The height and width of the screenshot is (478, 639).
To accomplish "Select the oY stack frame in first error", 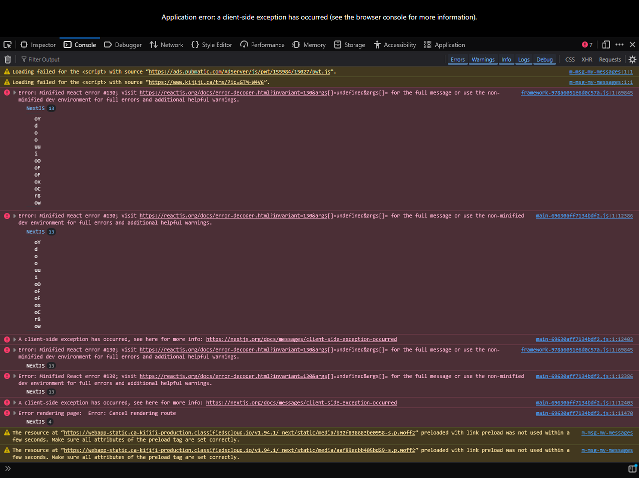I will 38,119.
